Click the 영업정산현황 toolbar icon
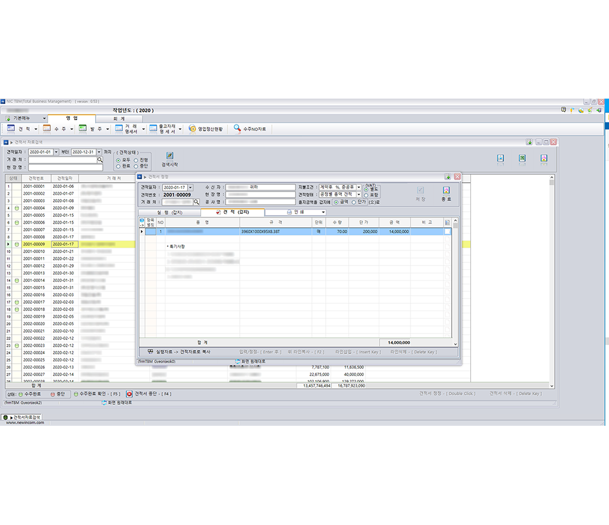 [192, 128]
